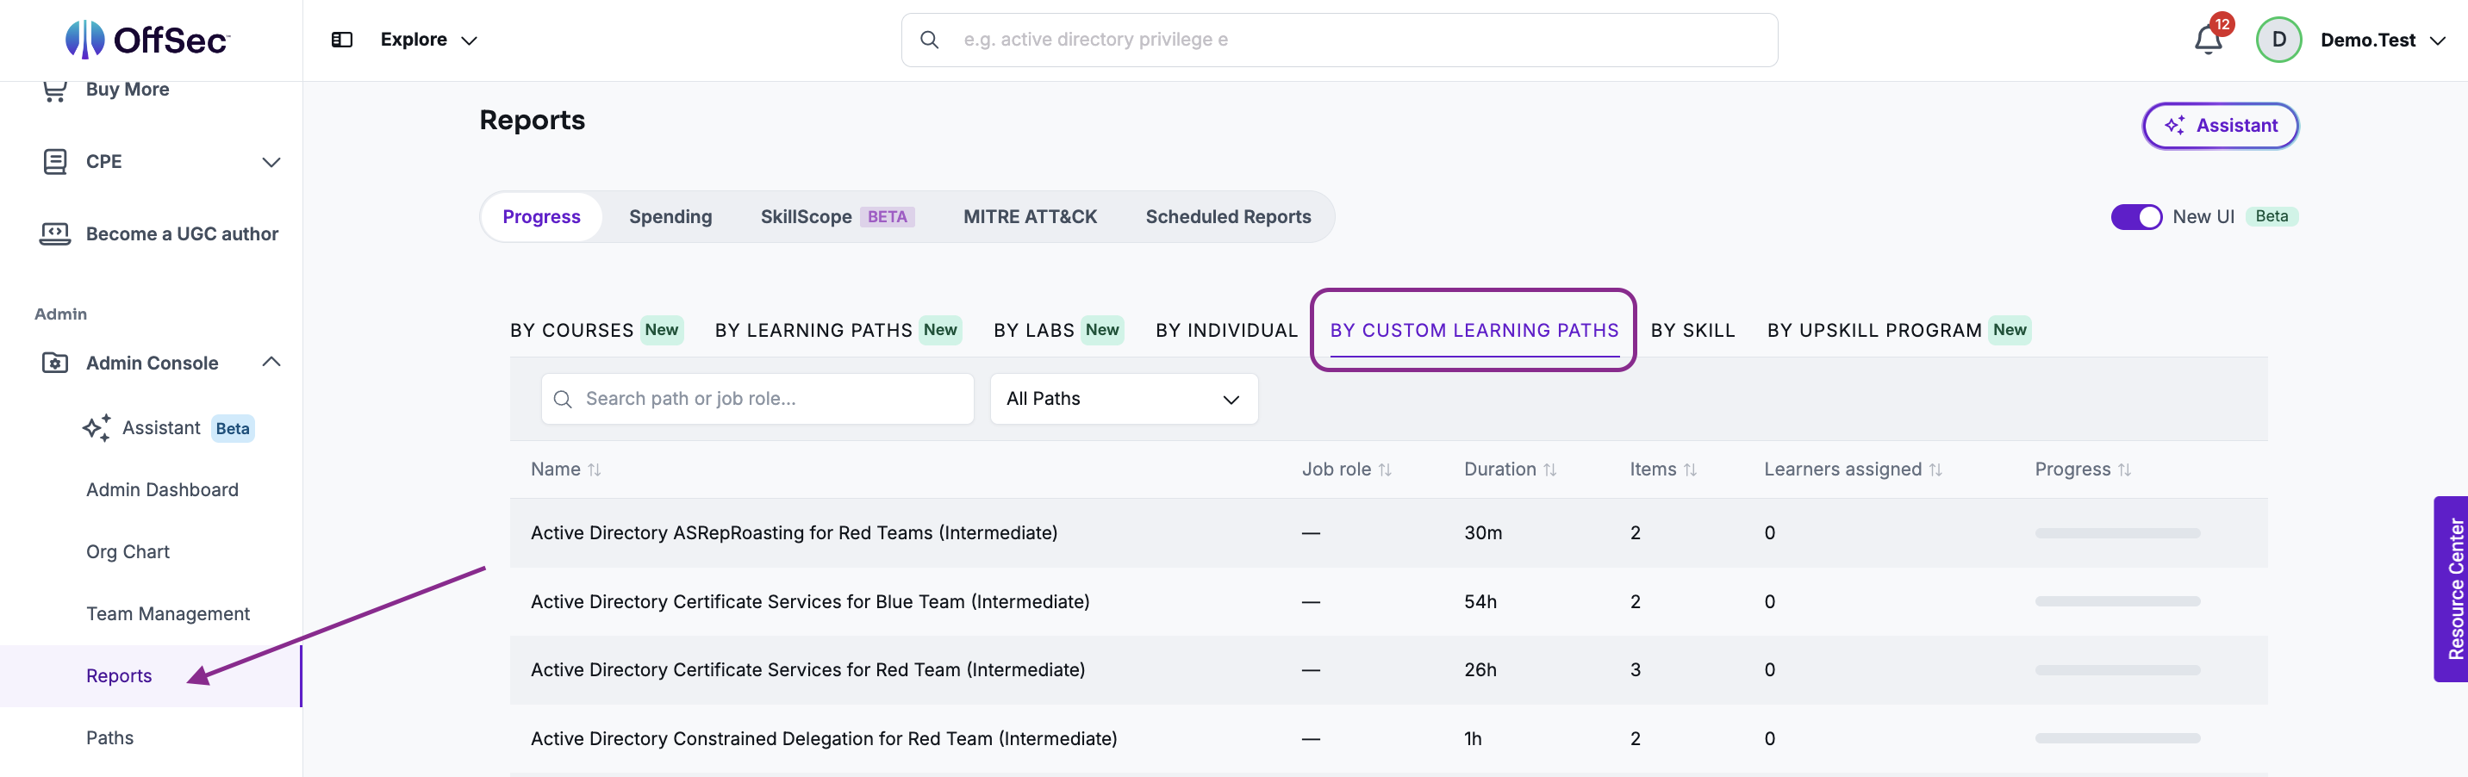Image resolution: width=2468 pixels, height=777 pixels.
Task: Select the By Skill report view
Action: (x=1692, y=331)
